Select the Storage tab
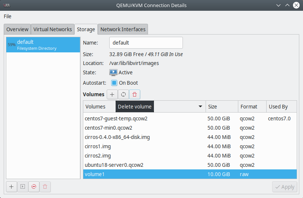This screenshot has width=303, height=198. click(x=86, y=29)
